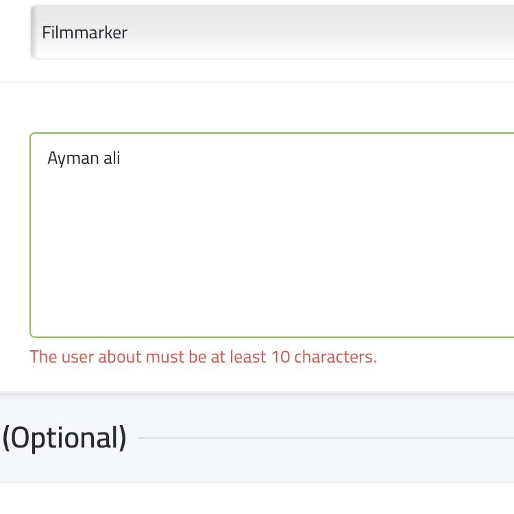Click white area below the (Optional) section
Image resolution: width=514 pixels, height=514 pixels.
tap(274, 499)
